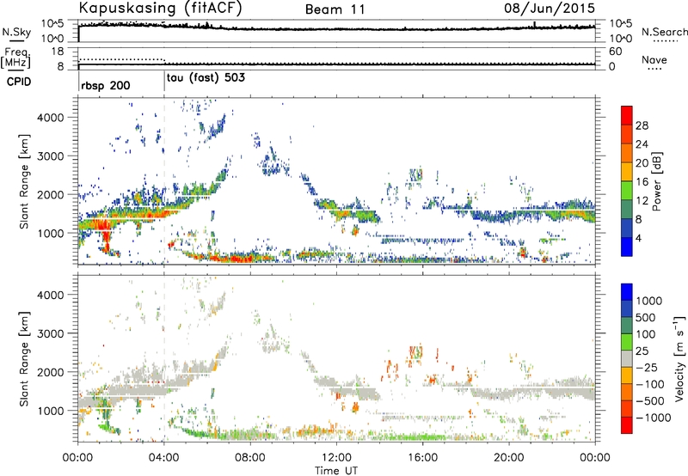Click the '-25' velocity scale value
This screenshot has width=688, height=476.
tap(648, 367)
